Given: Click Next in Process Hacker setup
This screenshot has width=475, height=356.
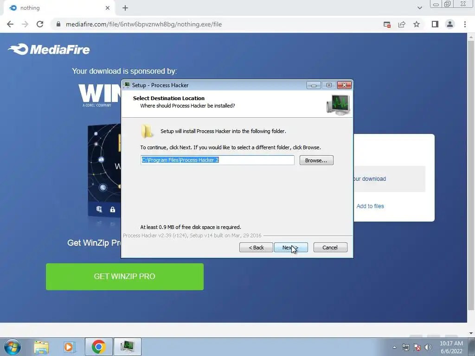Looking at the screenshot, I should [291, 248].
